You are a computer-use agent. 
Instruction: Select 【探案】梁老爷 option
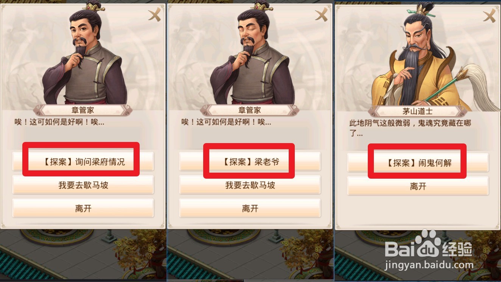250,162
